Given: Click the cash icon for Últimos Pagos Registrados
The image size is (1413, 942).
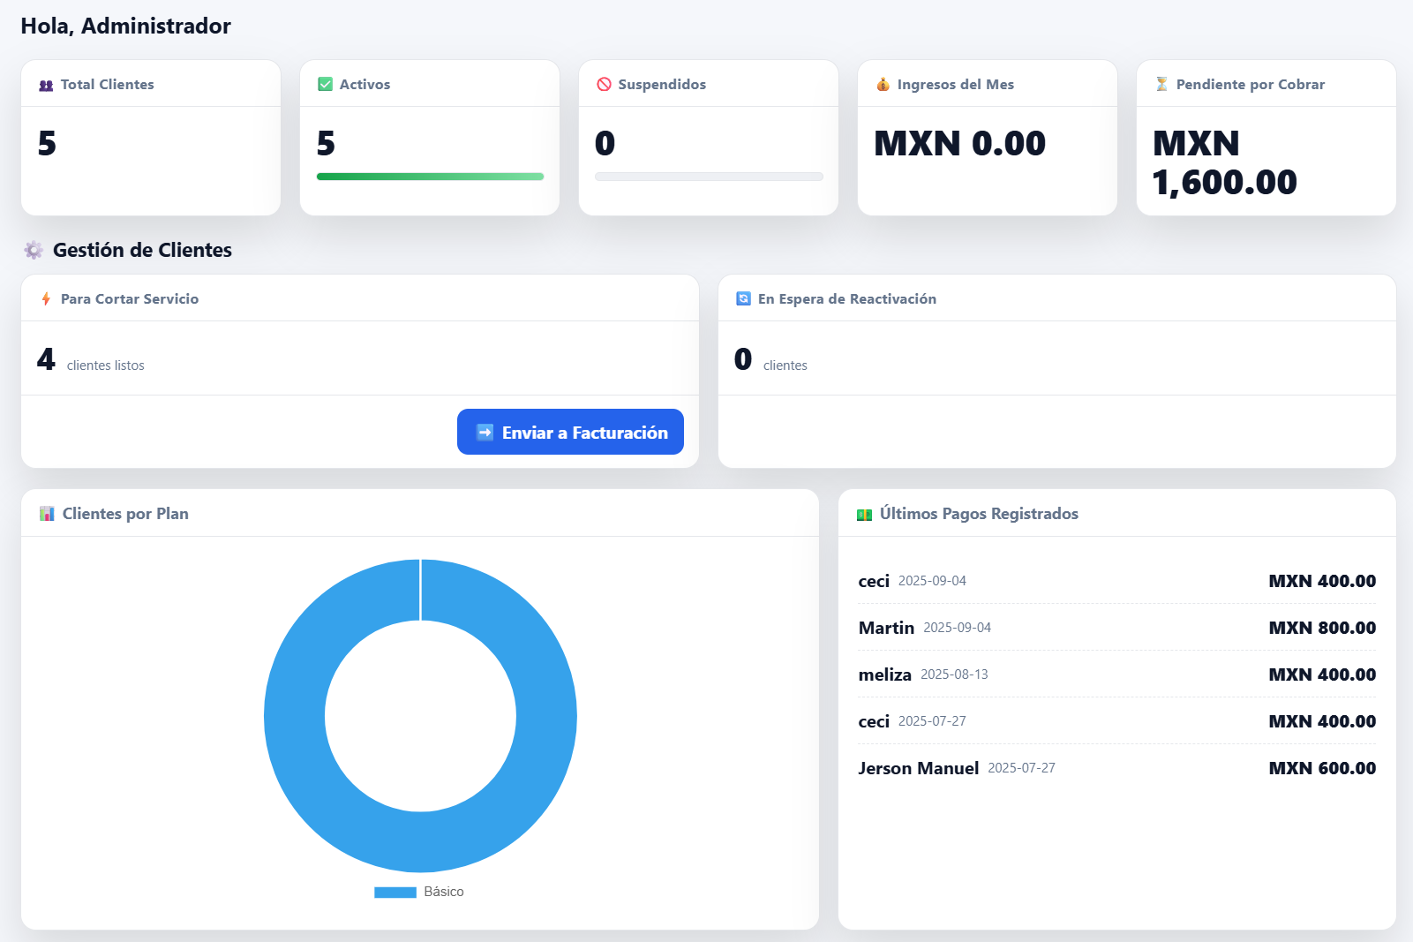Looking at the screenshot, I should (864, 515).
